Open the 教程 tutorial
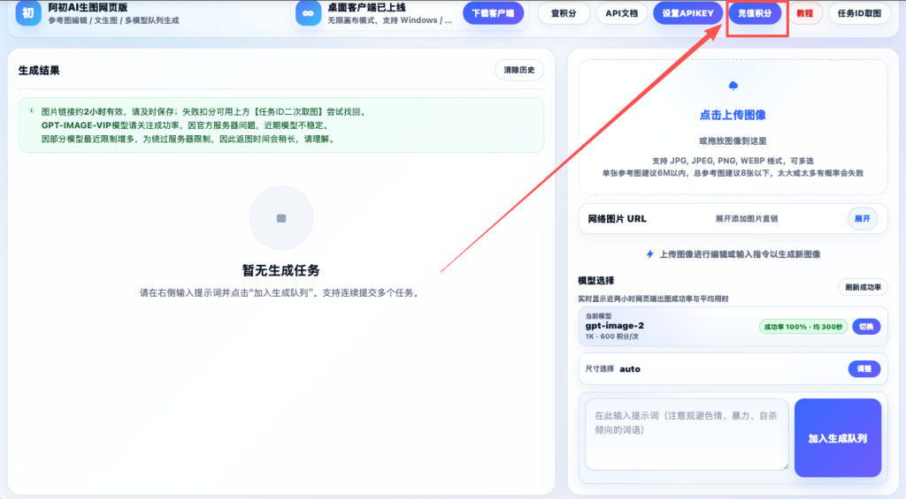 click(804, 13)
